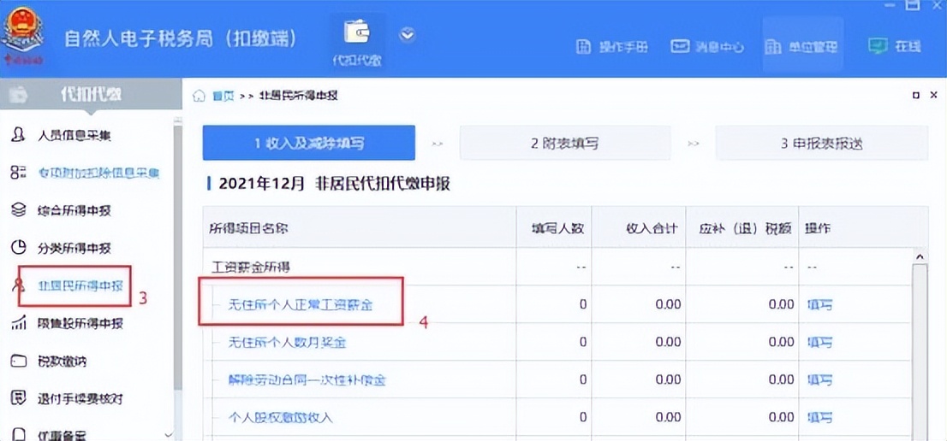The height and width of the screenshot is (441, 947).
Task: Open 单位管理 unit management
Action: click(x=801, y=46)
